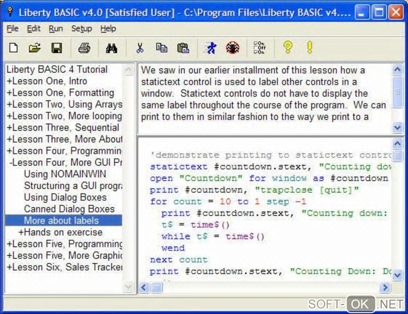The height and width of the screenshot is (314, 408).
Task: Expand Lesson Three, Sequential node
Action: click(x=9, y=128)
